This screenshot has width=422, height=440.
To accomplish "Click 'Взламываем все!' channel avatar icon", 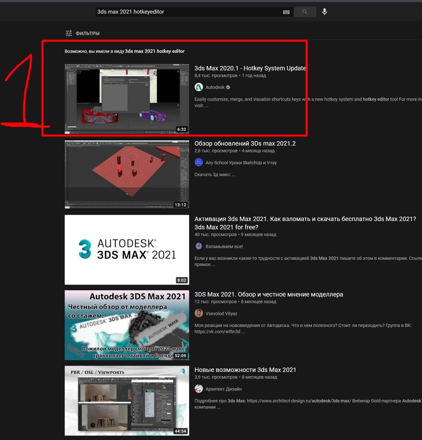I will point(199,246).
